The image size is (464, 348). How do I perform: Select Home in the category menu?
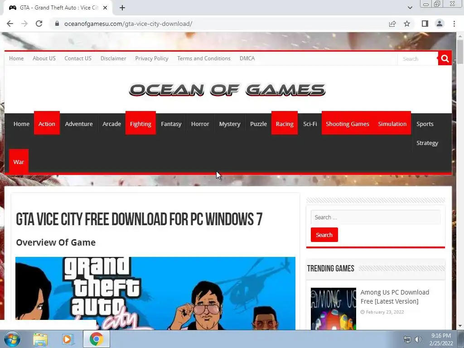point(21,124)
